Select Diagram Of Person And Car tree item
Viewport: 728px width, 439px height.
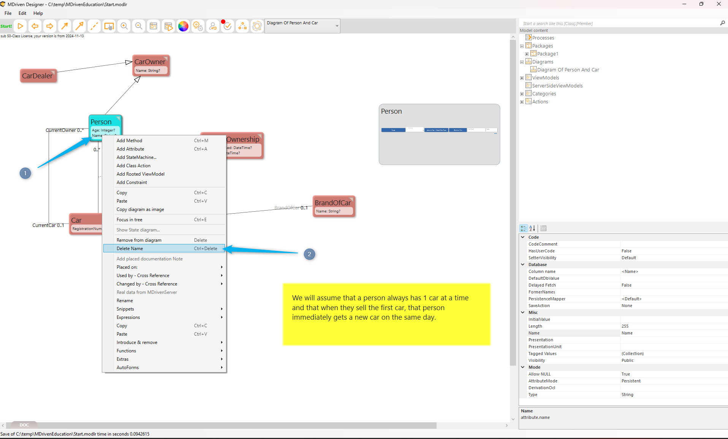coord(568,70)
